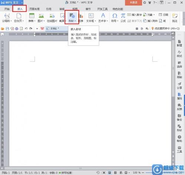
Task: Click 新建 new icon in right sidebar
Action: pos(179,43)
